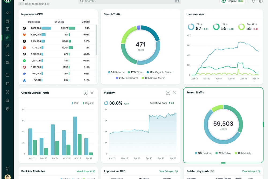Screen dimensions: 268x179
Task: Toggle the Organic series legend
Action: tap(88, 103)
